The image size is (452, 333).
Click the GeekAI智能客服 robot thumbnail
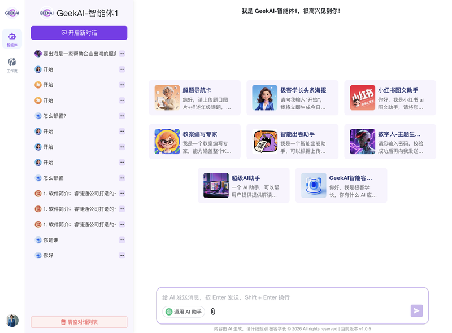314,185
